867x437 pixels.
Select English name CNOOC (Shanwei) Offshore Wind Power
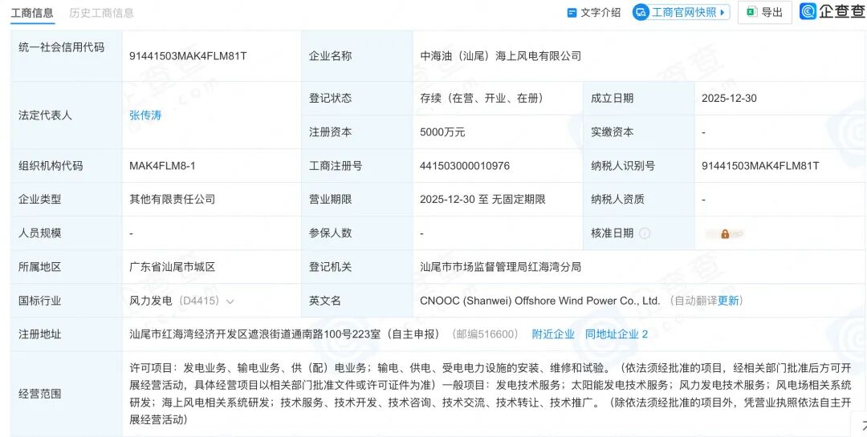540,301
